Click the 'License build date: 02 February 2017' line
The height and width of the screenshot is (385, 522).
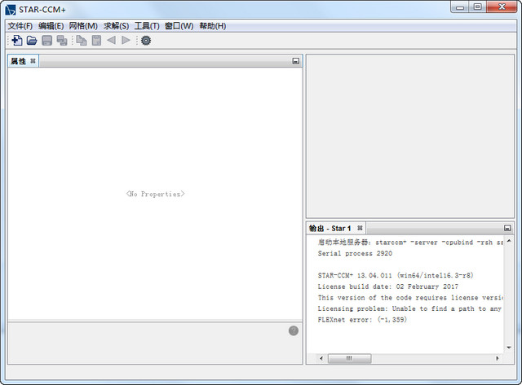[x=388, y=286]
